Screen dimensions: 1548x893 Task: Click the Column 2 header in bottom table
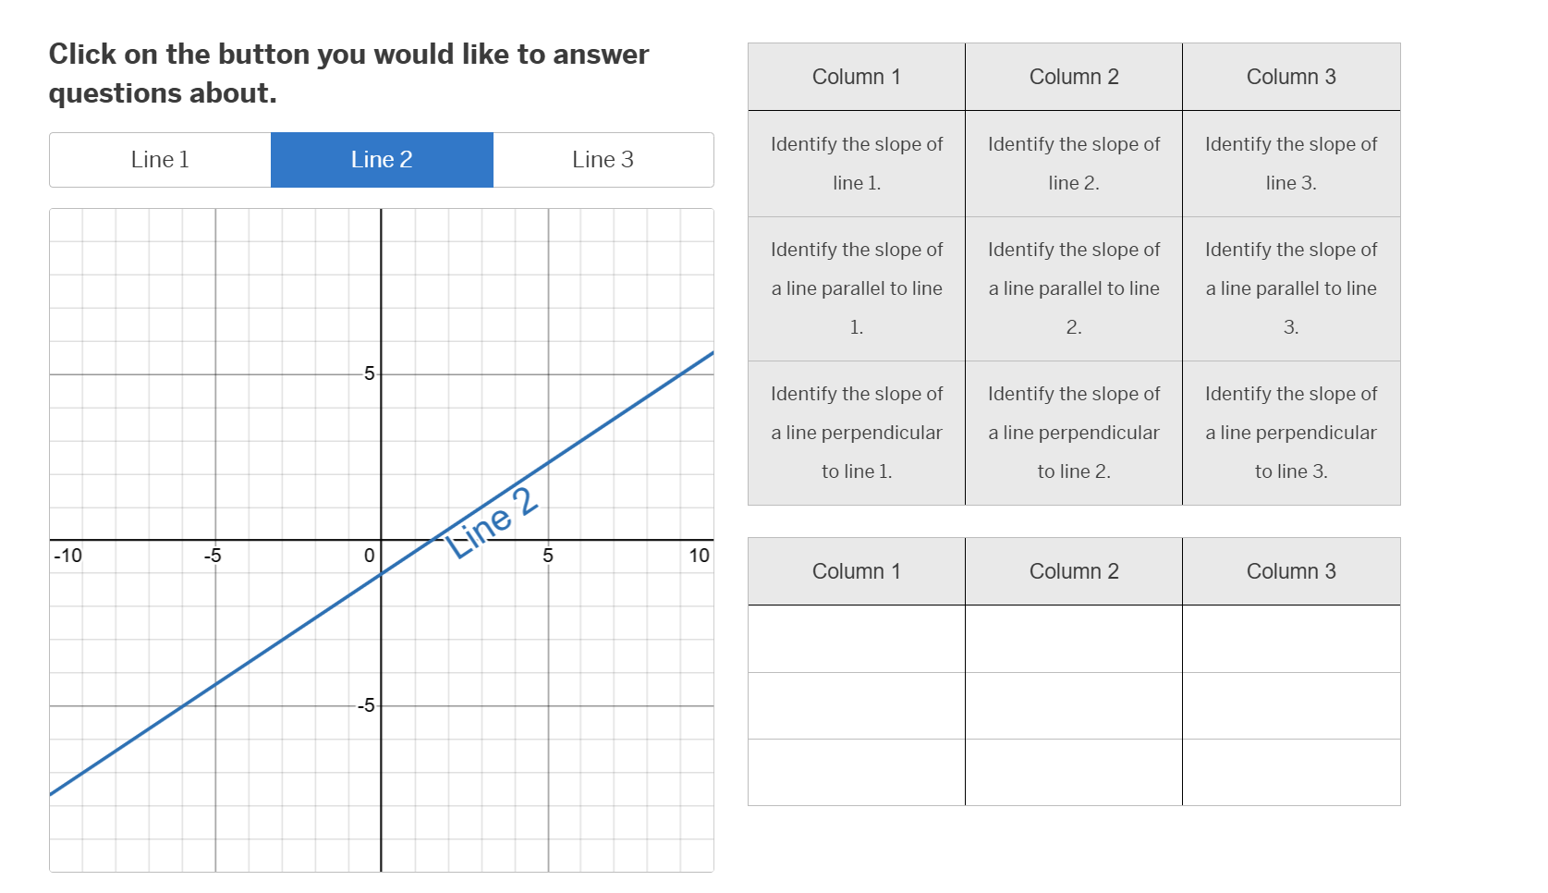coord(1073,570)
